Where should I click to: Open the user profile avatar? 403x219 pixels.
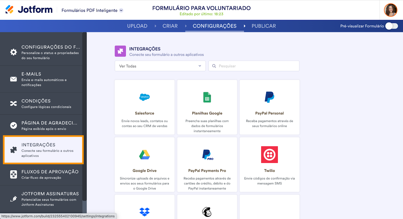[391, 10]
